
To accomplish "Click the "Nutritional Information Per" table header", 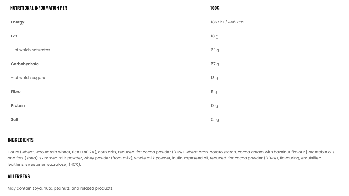I will [x=39, y=8].
